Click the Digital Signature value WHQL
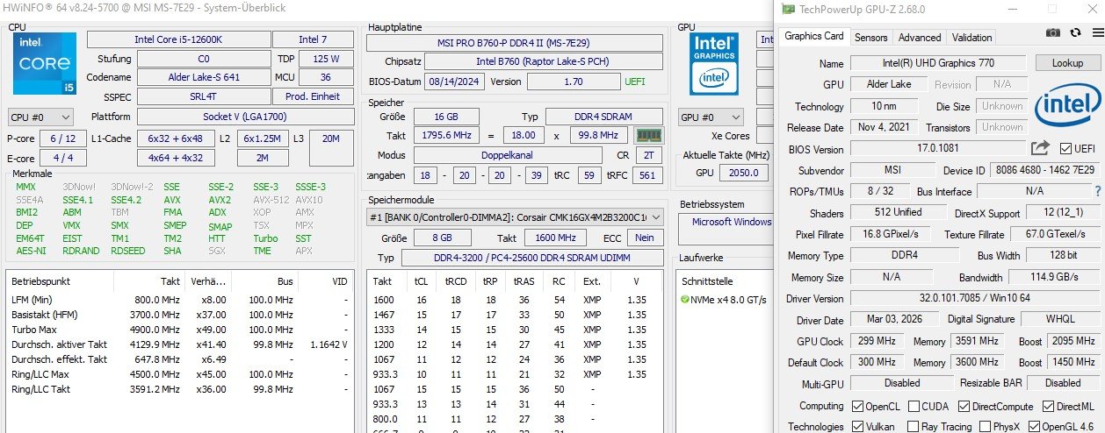The width and height of the screenshot is (1105, 433). [1060, 320]
